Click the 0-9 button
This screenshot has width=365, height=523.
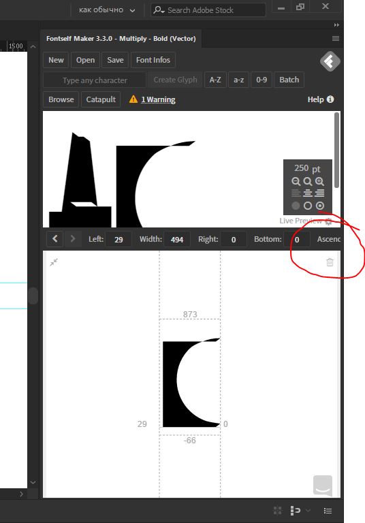tap(261, 80)
